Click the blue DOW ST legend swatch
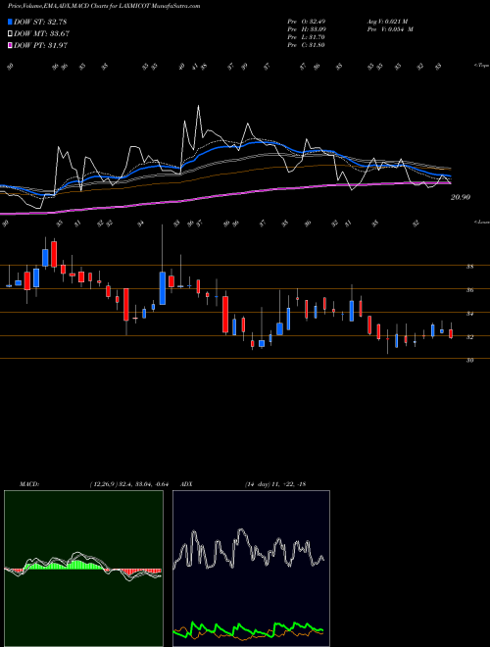The height and width of the screenshot is (647, 490). [x=10, y=22]
